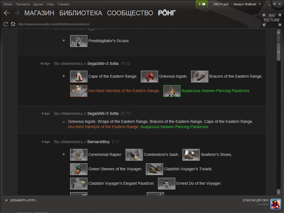The width and height of the screenshot is (284, 213).
Task: Click the Seafarer's Shoes item name
Action: coord(216,154)
